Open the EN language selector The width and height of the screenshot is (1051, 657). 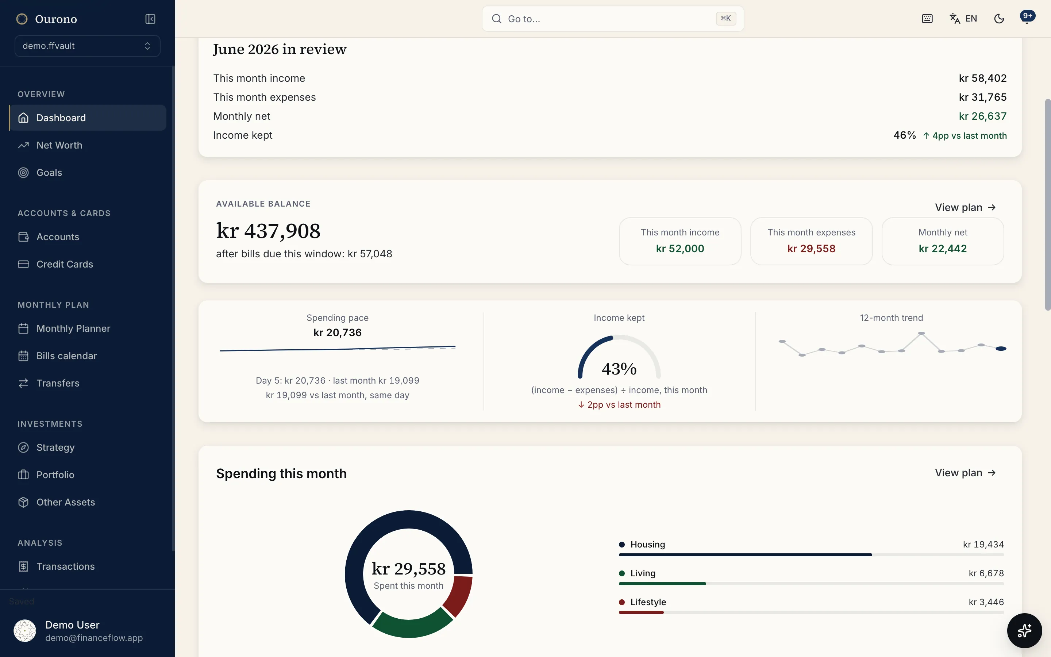pos(963,19)
